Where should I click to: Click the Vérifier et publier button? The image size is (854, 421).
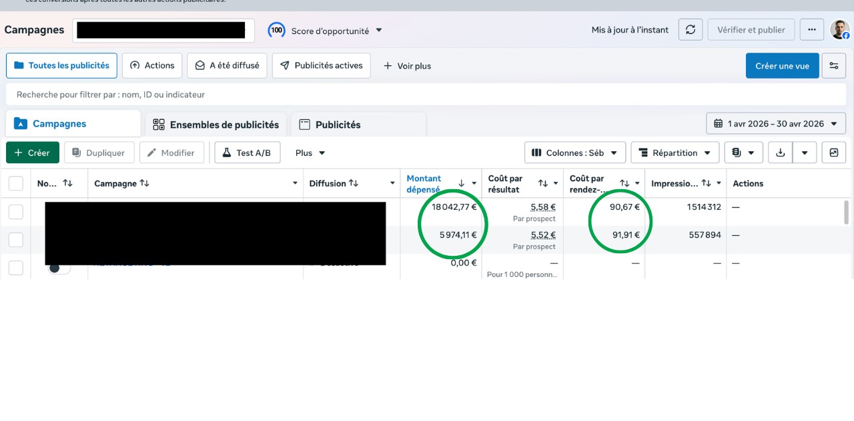(751, 29)
